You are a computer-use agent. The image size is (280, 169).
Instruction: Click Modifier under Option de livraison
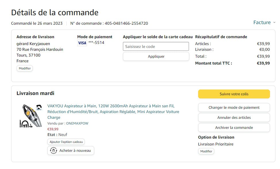pos(206,151)
